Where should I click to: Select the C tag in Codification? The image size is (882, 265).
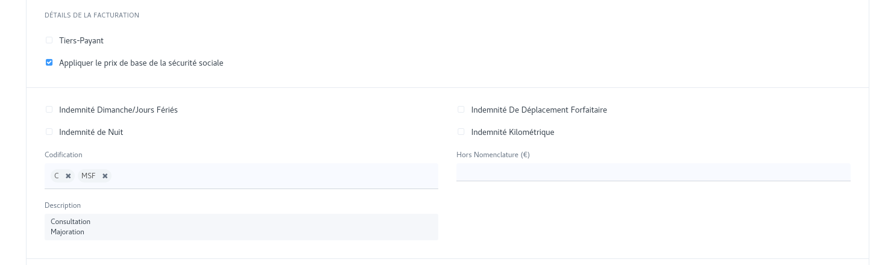57,176
